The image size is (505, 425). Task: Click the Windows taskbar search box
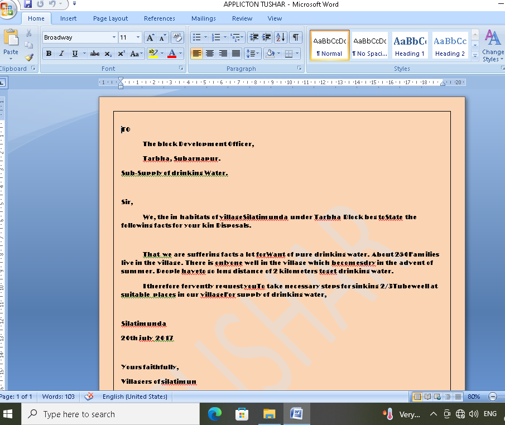point(110,414)
